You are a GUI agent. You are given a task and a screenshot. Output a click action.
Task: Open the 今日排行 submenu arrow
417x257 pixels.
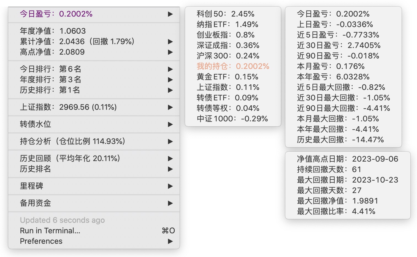[x=170, y=69]
